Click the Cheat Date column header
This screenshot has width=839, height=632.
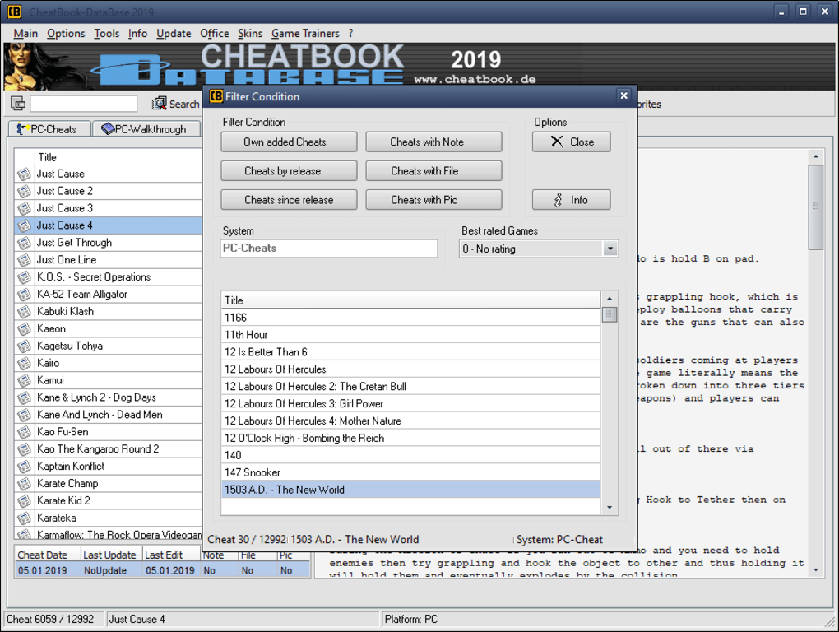(48, 555)
